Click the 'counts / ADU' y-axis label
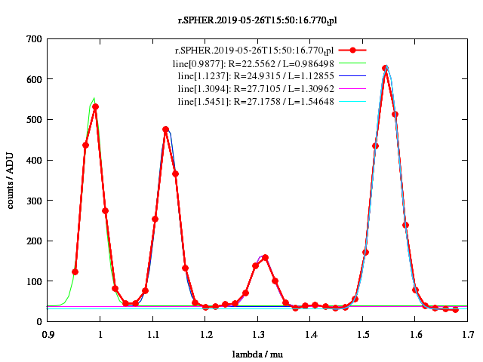 click(x=11, y=180)
